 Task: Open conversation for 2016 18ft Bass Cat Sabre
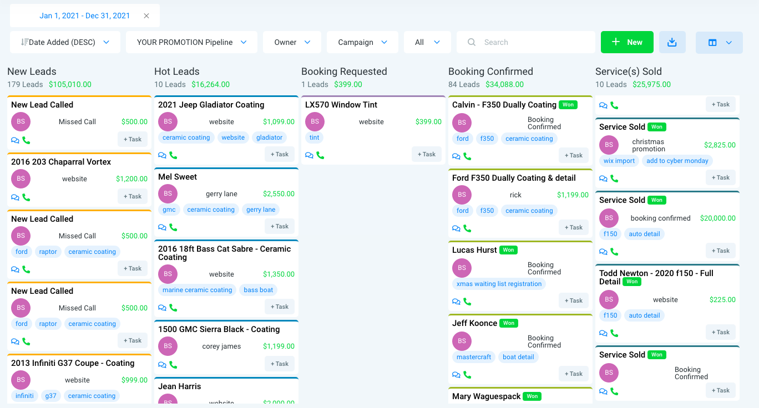(x=162, y=308)
